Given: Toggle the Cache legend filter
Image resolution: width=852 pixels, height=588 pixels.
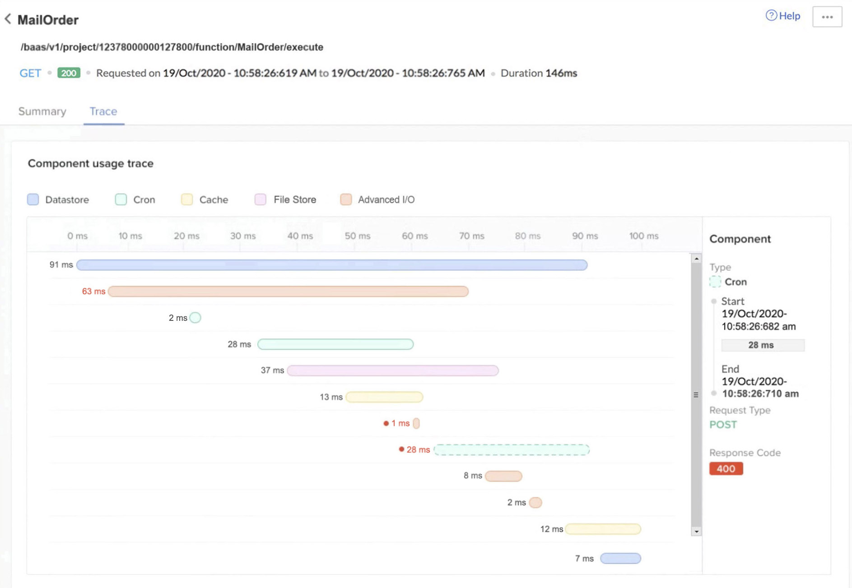Looking at the screenshot, I should pos(187,199).
